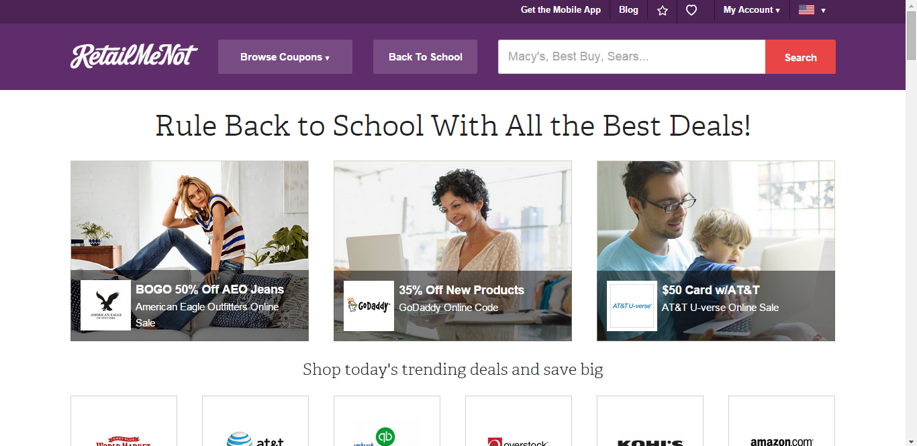917x446 pixels.
Task: View the $50 Card w/AT&T offer image
Action: point(716,251)
